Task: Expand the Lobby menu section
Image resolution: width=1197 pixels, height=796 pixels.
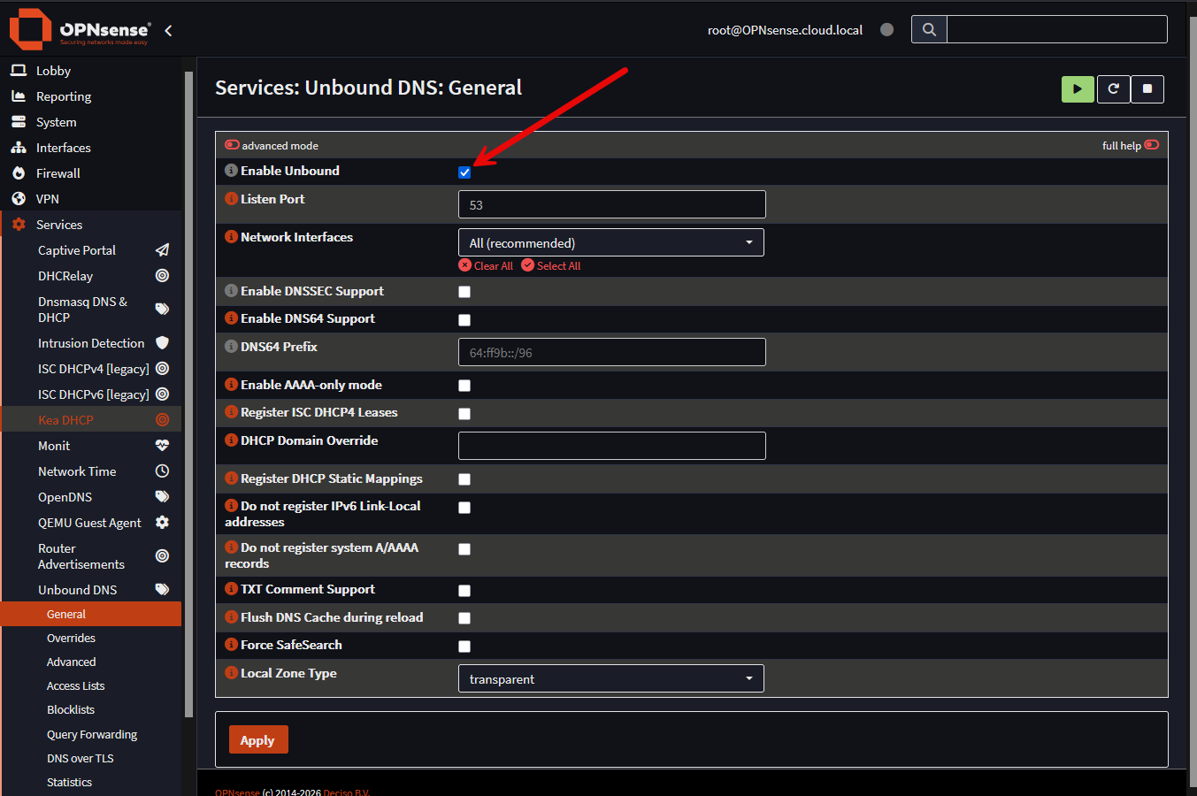Action: [x=92, y=71]
